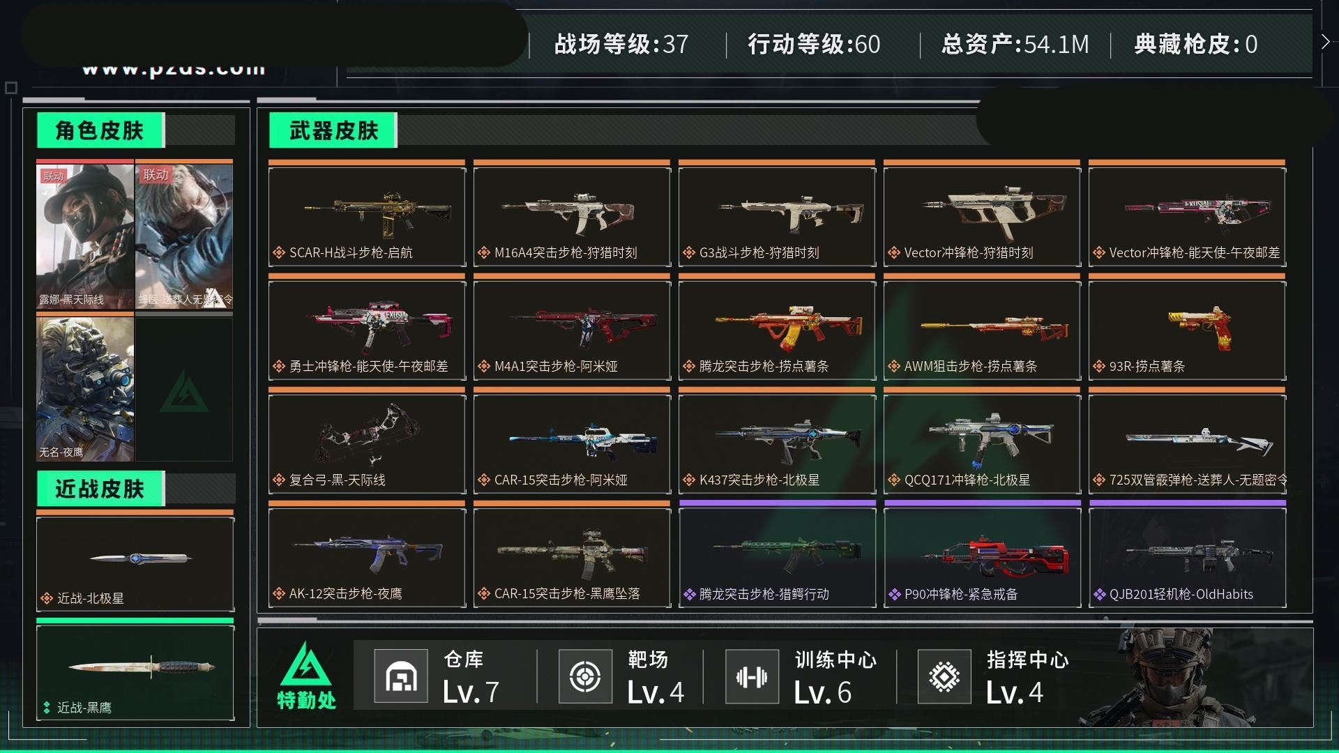1339x753 pixels.
Task: Select the 近战-黑鹰 melee knife skin
Action: pos(135,672)
